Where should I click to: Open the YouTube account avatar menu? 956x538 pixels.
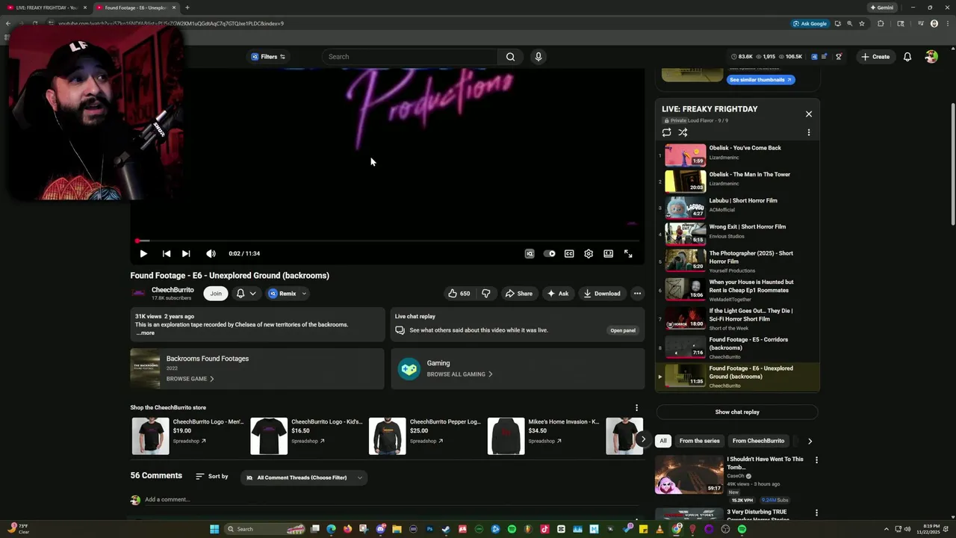tap(931, 57)
